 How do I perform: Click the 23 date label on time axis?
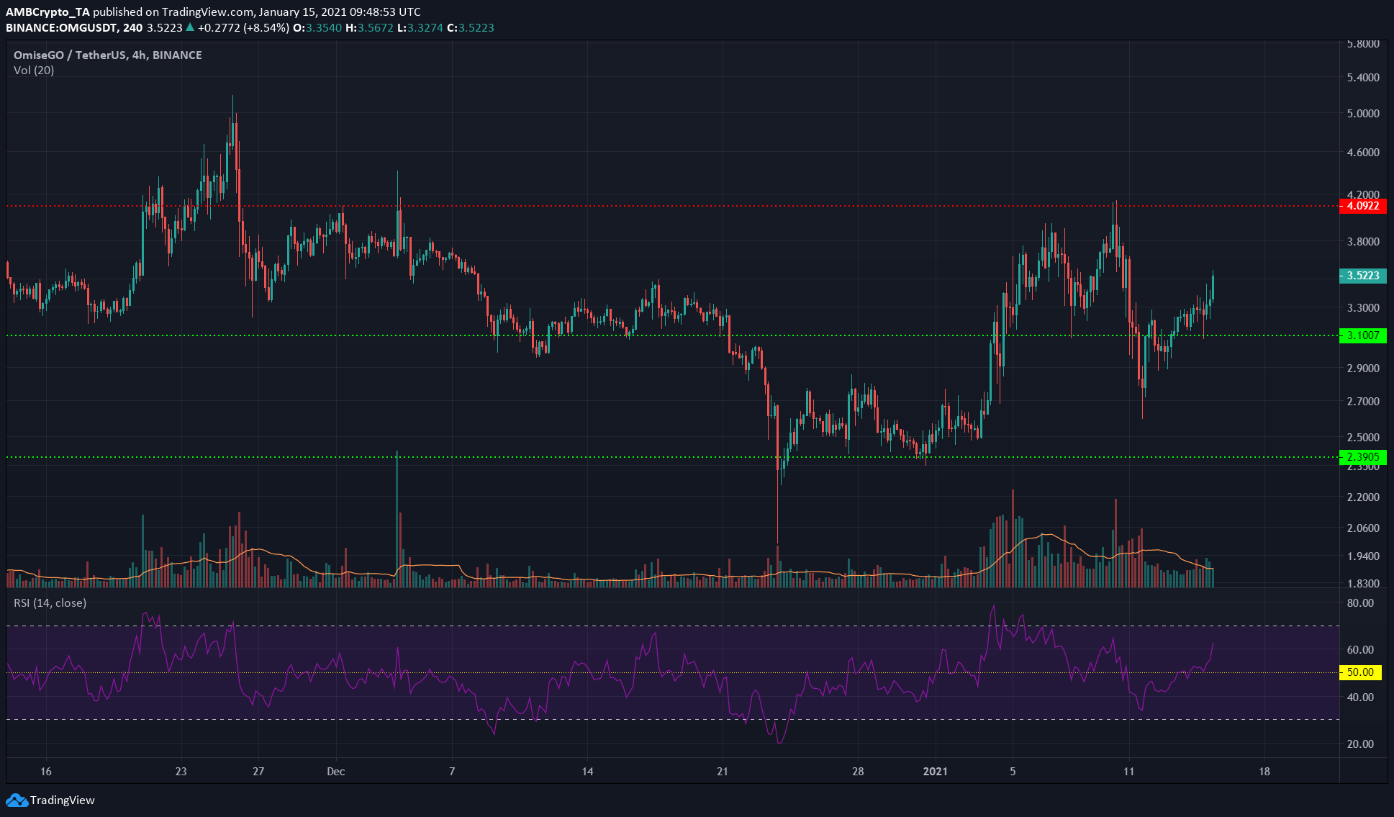(x=181, y=772)
